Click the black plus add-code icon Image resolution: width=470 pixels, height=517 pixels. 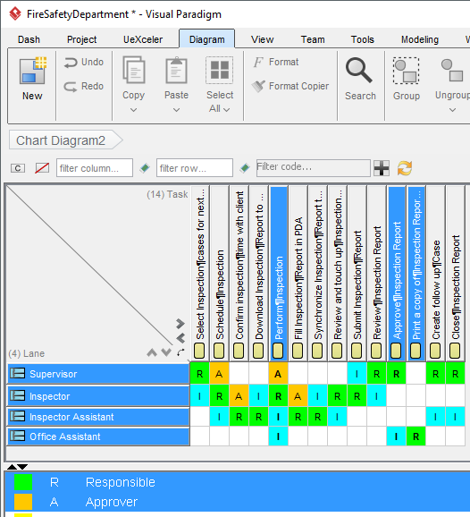(x=382, y=168)
